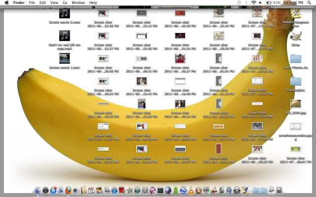The height and width of the screenshot is (197, 316).
Task: Launch Firefox from the Dock
Action: click(68, 190)
